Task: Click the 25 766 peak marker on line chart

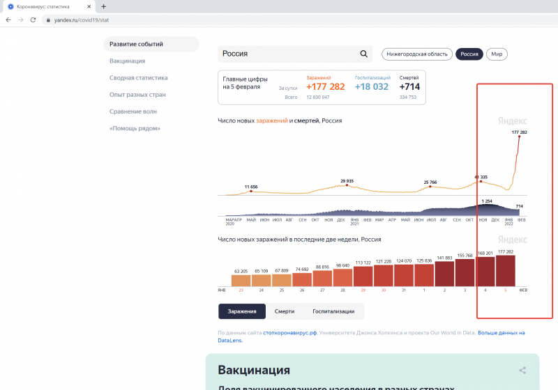Action: [x=430, y=187]
